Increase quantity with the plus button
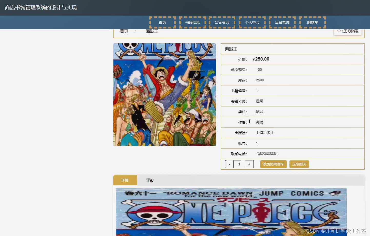This screenshot has width=370, height=236. point(249,164)
